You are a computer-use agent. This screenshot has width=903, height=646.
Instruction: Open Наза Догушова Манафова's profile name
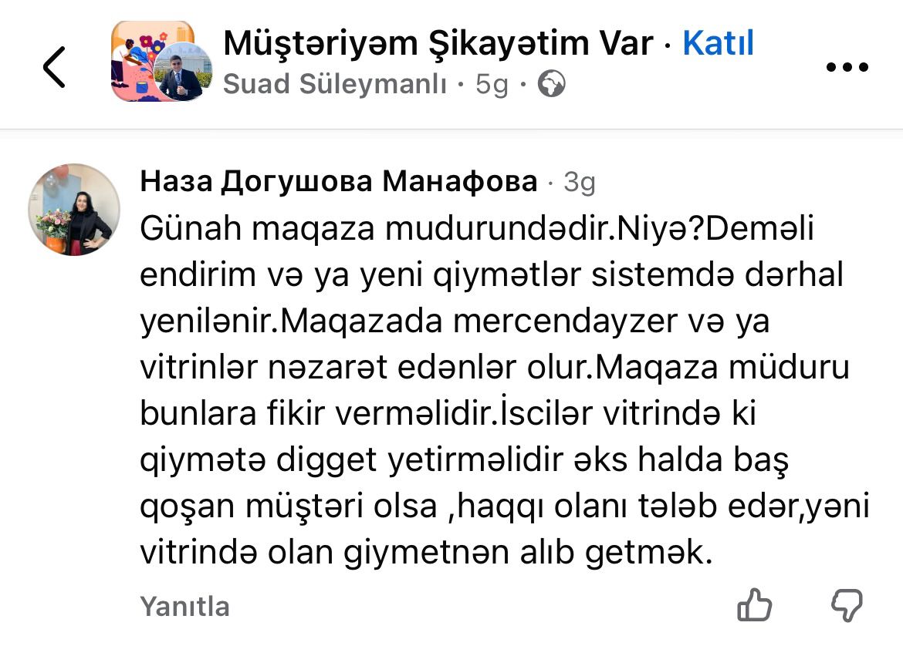pyautogui.click(x=339, y=182)
